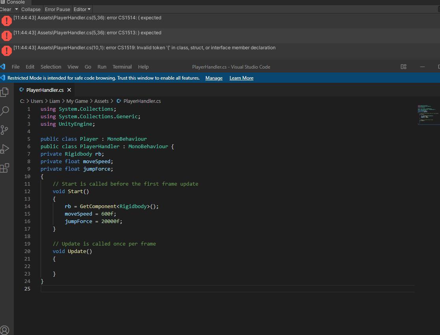Close the PlayerHandler.cs tab
The image size is (440, 335).
(69, 90)
